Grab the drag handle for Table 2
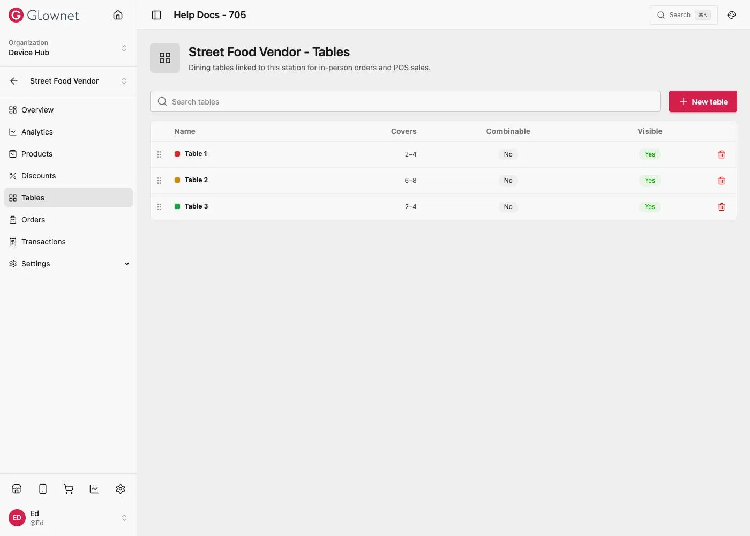This screenshot has width=750, height=536. point(159,181)
